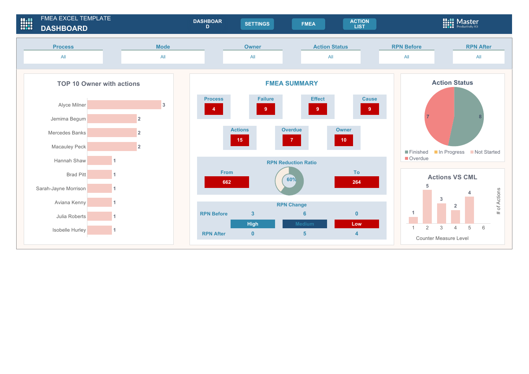This screenshot has height=374, width=529.
Task: Click the Effect count card
Action: [x=318, y=107]
